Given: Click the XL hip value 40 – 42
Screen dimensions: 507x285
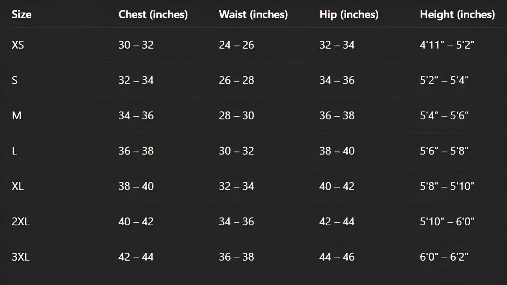Looking at the screenshot, I should [337, 186].
